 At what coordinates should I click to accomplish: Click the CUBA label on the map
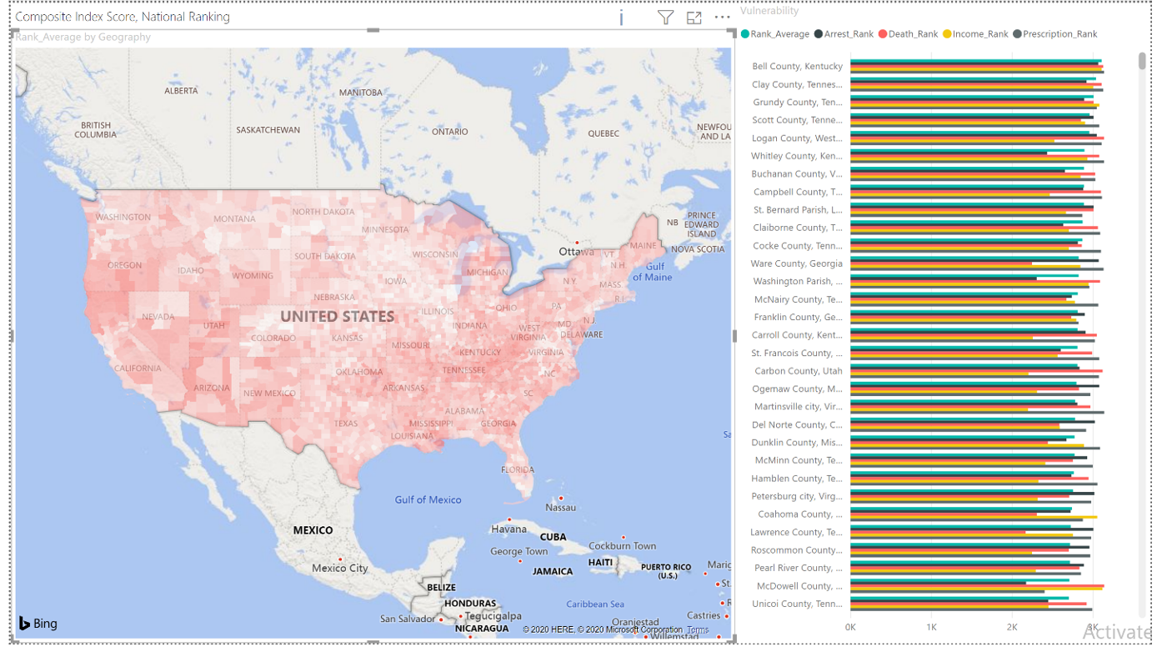(x=553, y=537)
